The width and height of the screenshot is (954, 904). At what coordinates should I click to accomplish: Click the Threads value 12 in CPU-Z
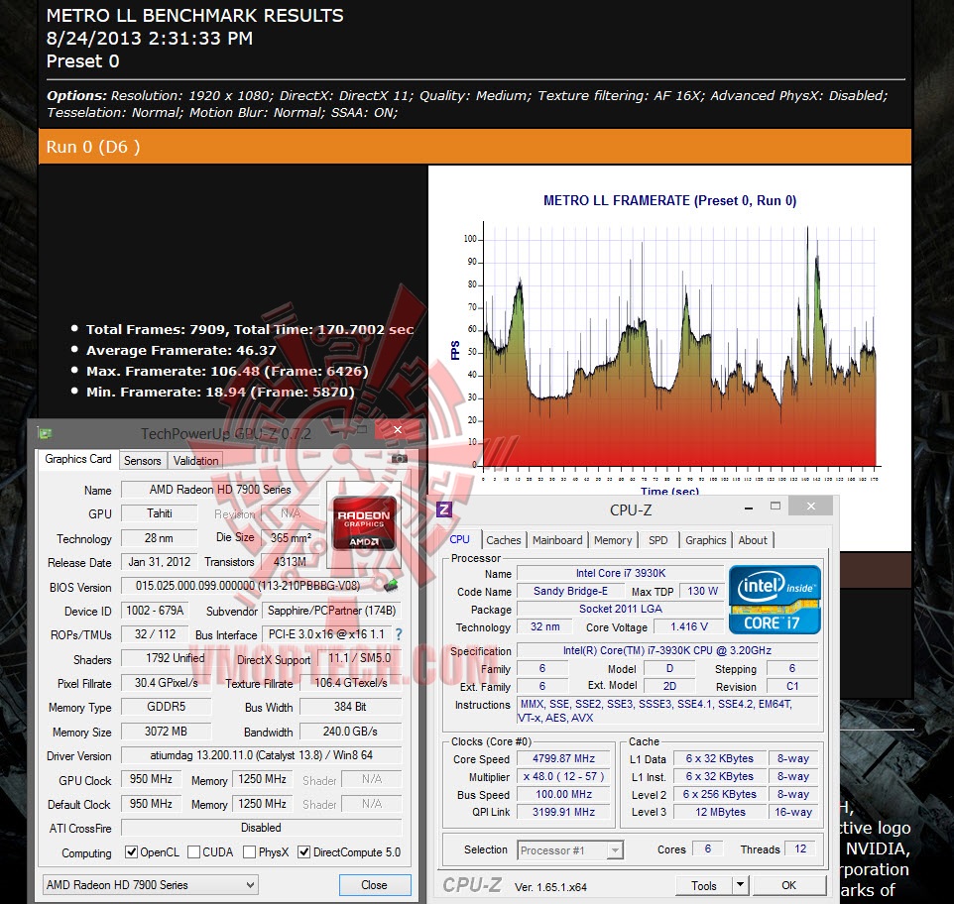pyautogui.click(x=800, y=848)
